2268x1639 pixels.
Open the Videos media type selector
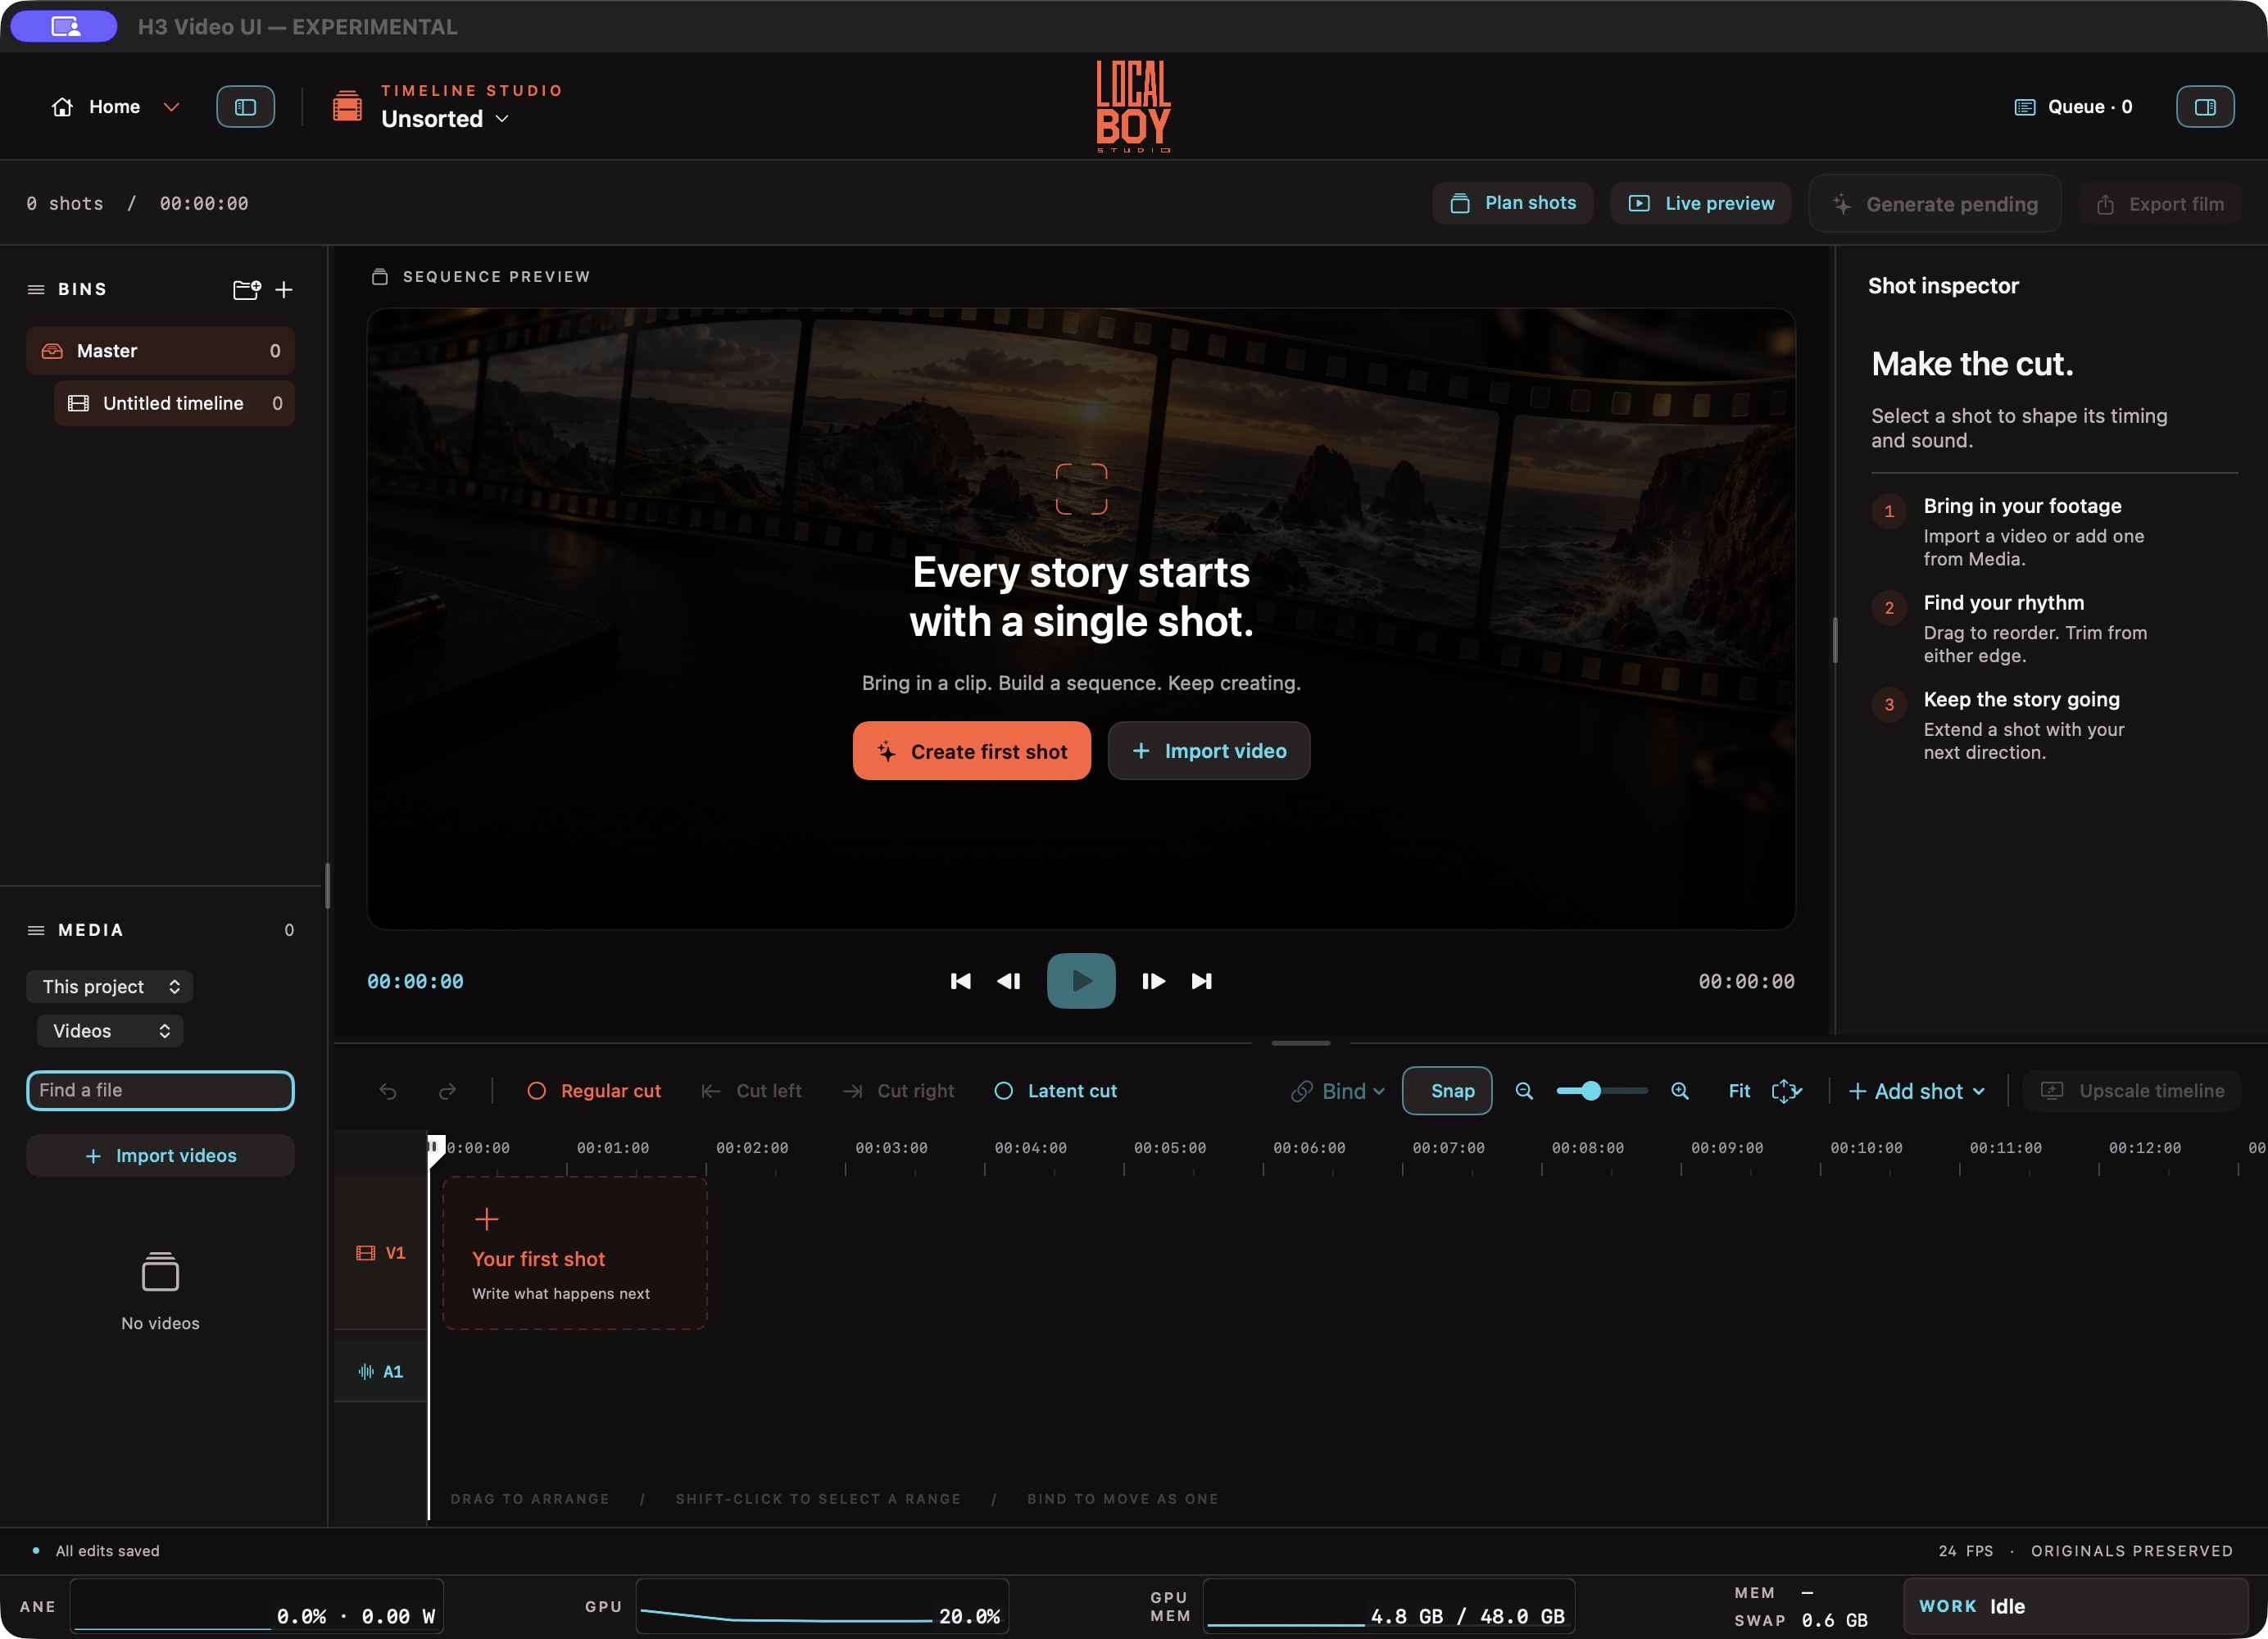110,1031
